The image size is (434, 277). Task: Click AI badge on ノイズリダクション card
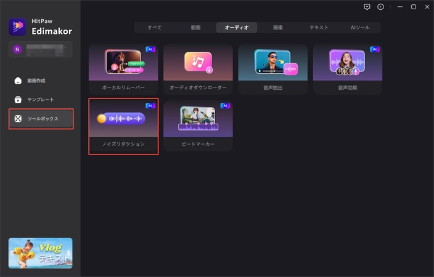coord(150,106)
